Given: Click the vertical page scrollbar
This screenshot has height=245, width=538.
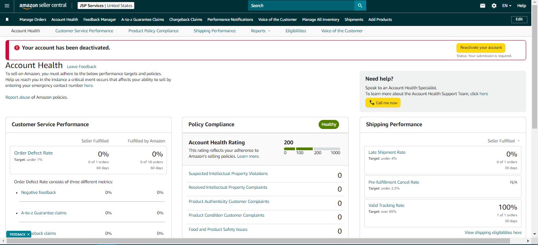Looking at the screenshot, I should point(534,66).
